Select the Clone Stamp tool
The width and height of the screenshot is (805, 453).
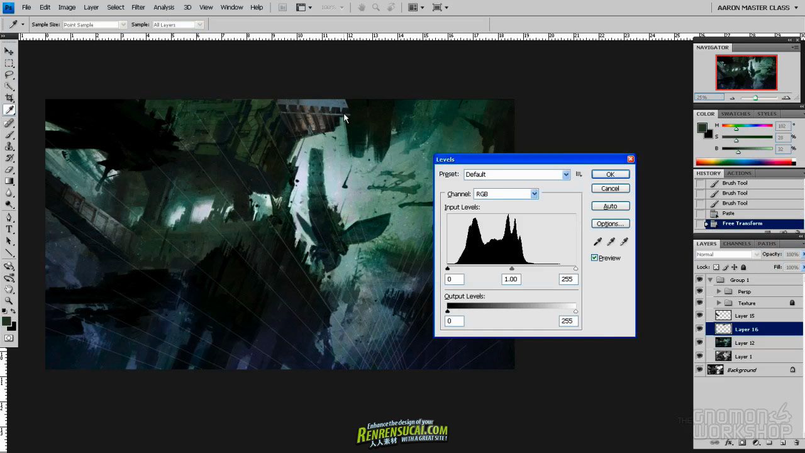(9, 147)
